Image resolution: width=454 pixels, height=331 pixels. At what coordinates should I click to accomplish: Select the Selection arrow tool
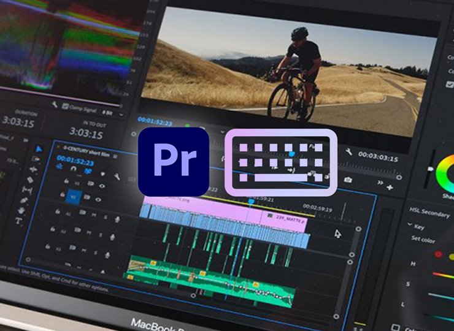click(x=39, y=149)
